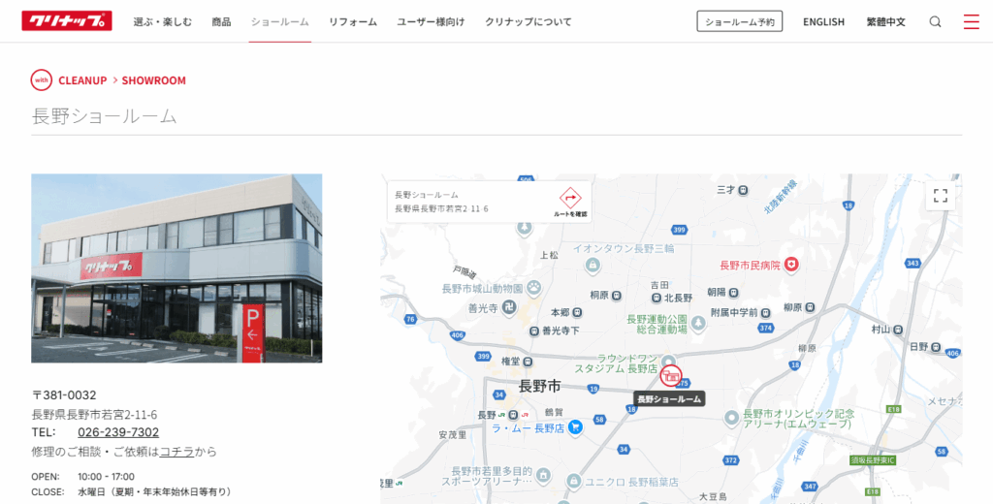Click the 善光寺下 station icon
The image size is (993, 504).
[x=534, y=331]
